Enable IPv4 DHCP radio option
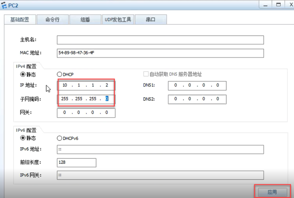This screenshot has width=294, height=198. 60,74
